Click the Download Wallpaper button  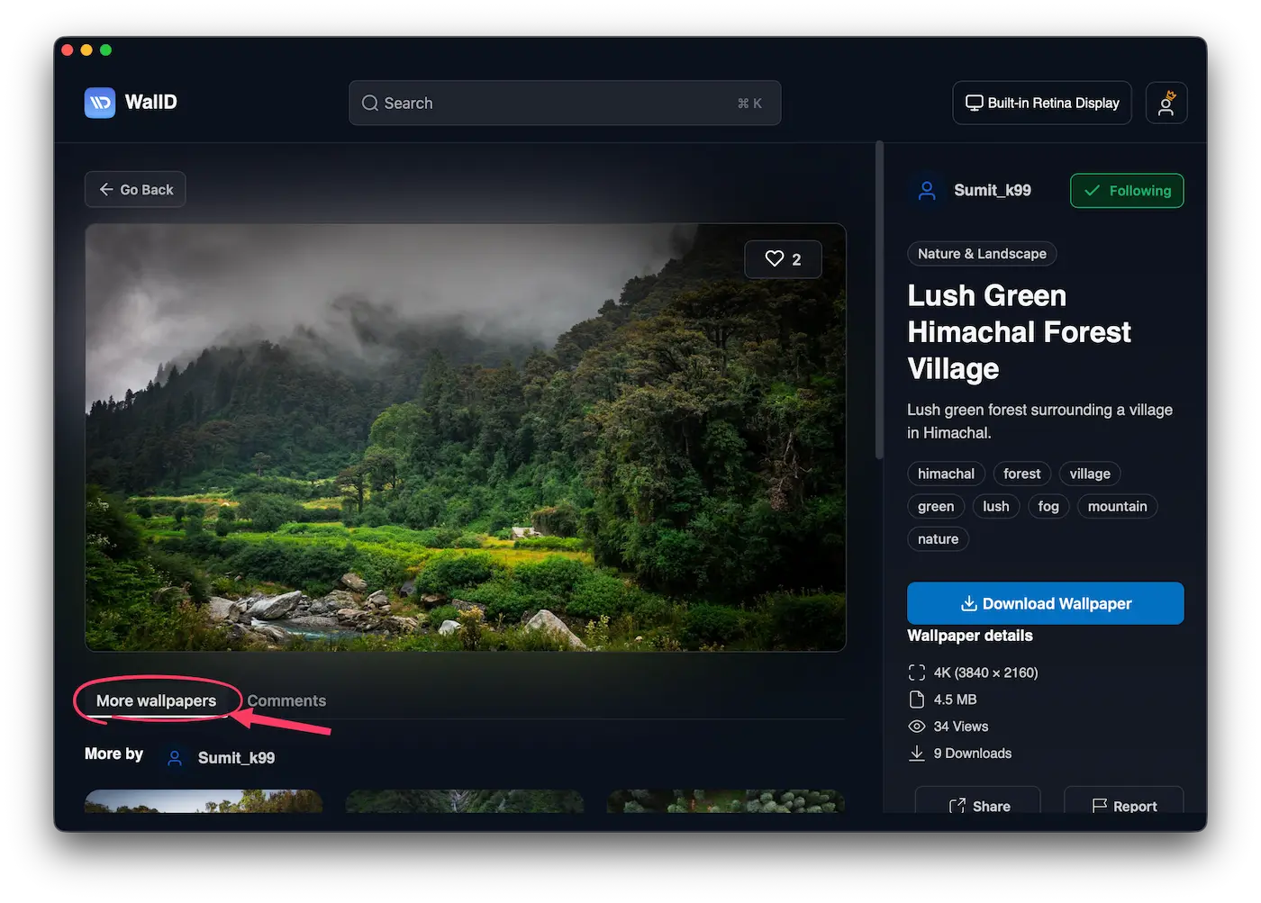tap(1045, 603)
